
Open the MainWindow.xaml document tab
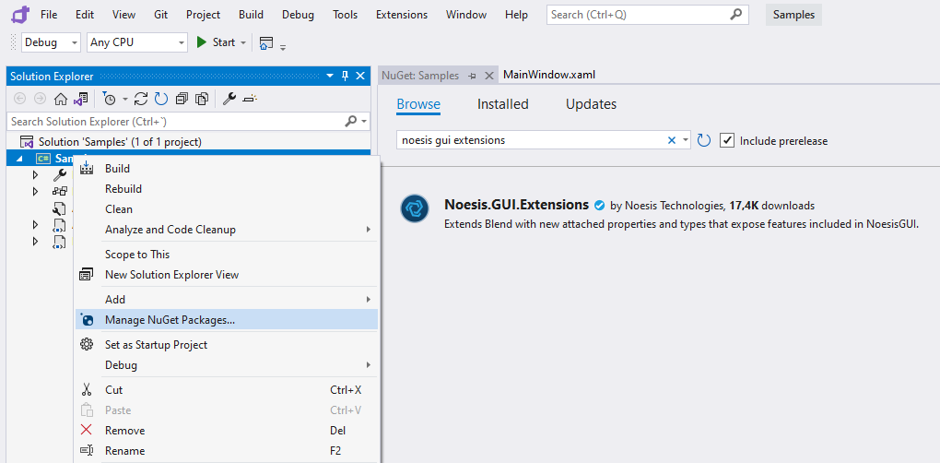pos(549,75)
